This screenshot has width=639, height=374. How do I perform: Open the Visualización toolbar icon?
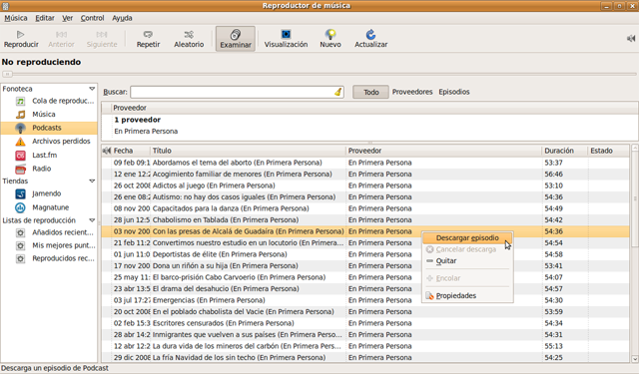287,34
